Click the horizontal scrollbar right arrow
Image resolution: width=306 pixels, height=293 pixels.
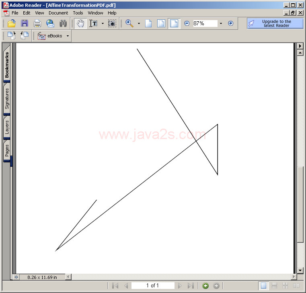[294, 277]
